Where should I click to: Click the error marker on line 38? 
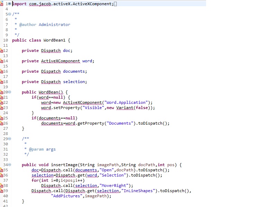click(x=2, y=186)
